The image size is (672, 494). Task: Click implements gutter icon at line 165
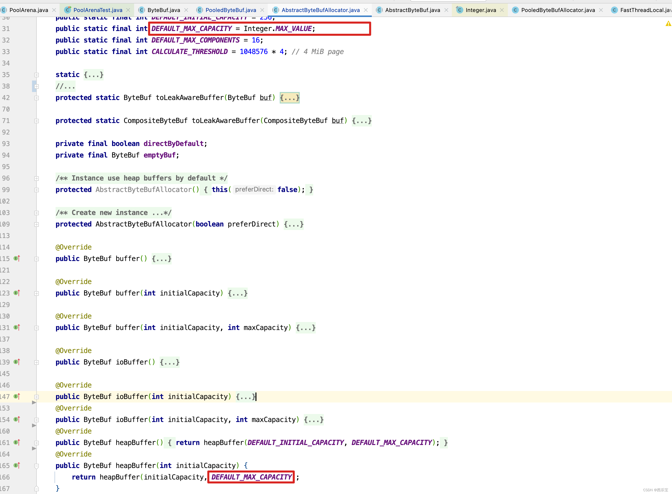(x=17, y=465)
